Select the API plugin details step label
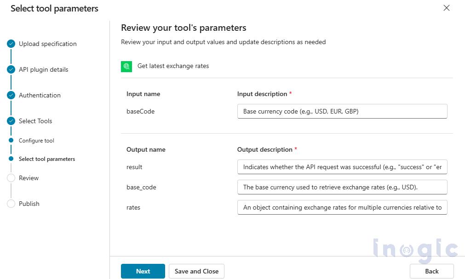 (44, 69)
